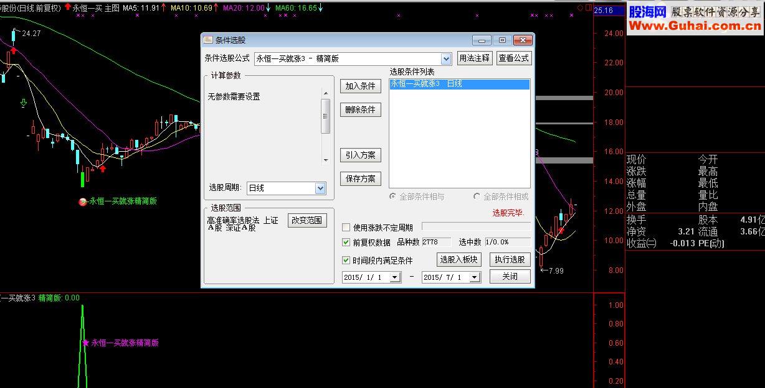Minimize the 条件选股 dialog
Viewport: 765px width, 388px height.
point(482,40)
